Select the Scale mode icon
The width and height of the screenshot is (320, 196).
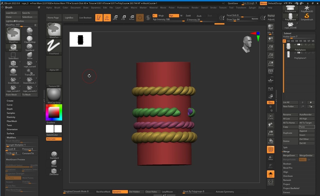pyautogui.click(x=123, y=18)
